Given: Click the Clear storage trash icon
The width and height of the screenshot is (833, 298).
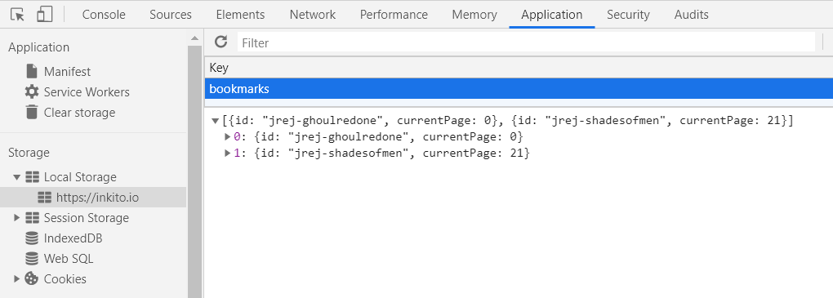Looking at the screenshot, I should click(x=32, y=112).
